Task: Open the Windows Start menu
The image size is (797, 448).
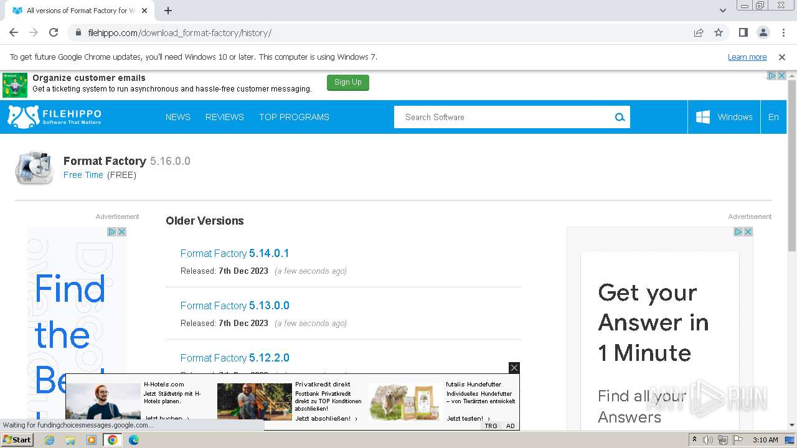Action: click(17, 440)
